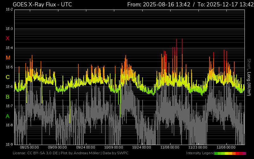
Task: Click the 1E-3 y-axis label
Action: click(9, 29)
